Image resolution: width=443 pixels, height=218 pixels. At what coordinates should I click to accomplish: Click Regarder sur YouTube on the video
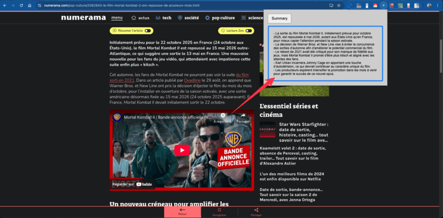tap(132, 184)
